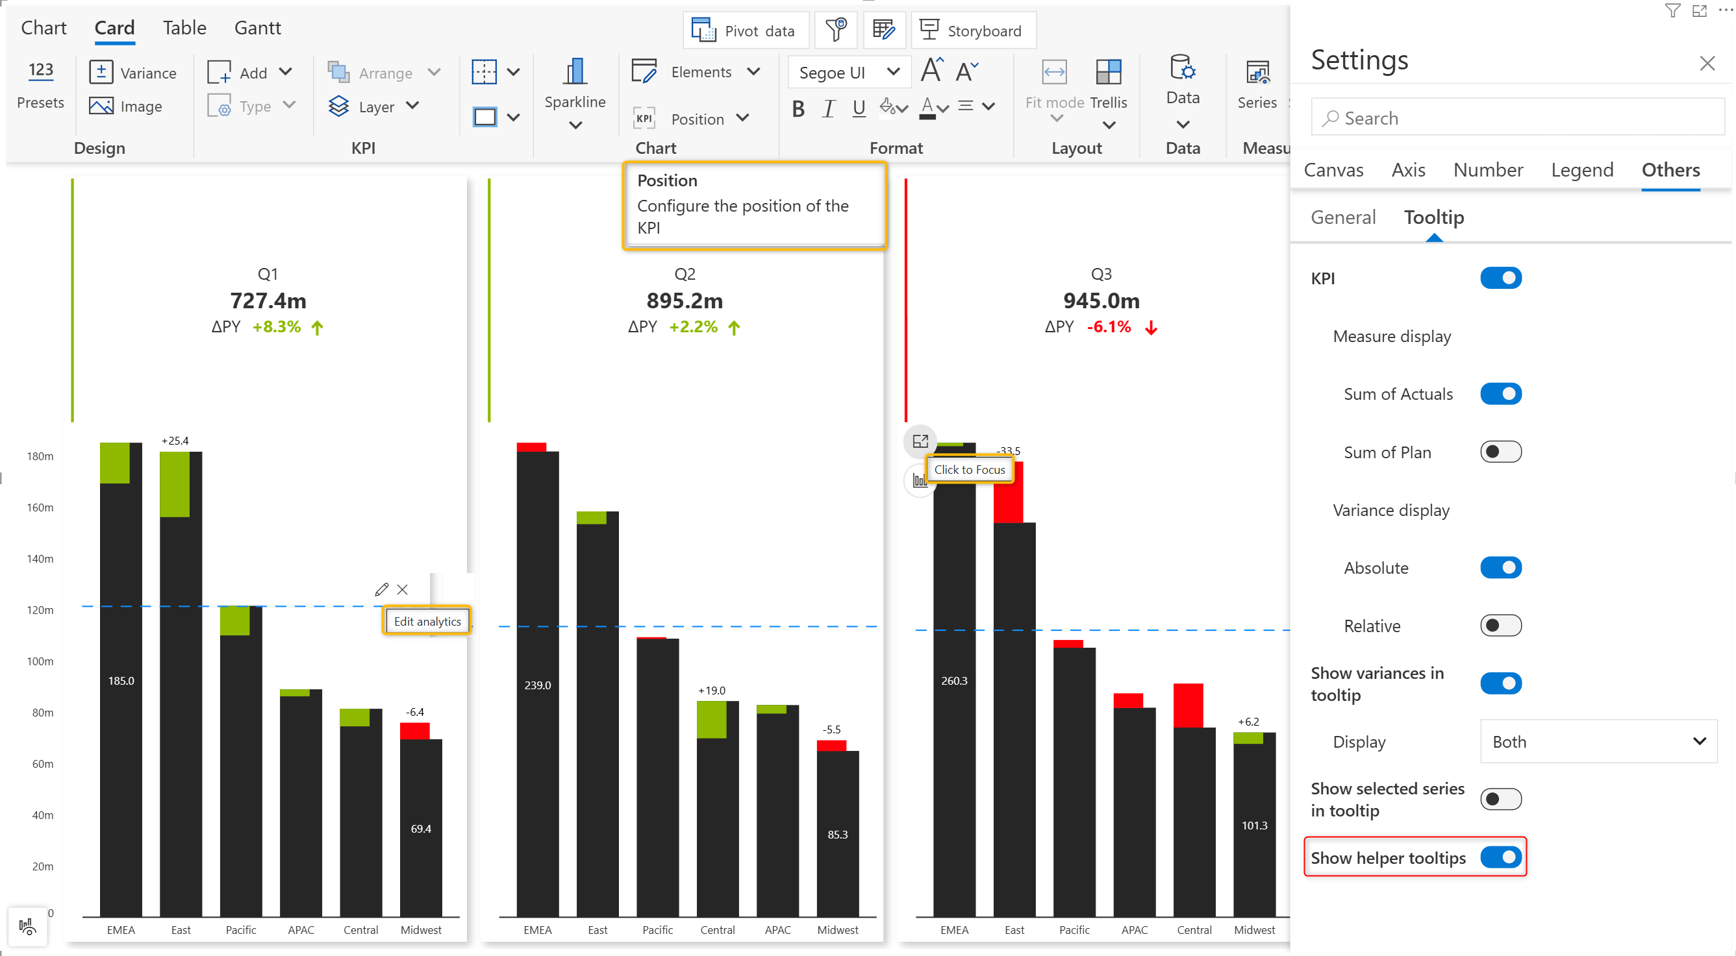Click the Underline formatting icon
Viewport: 1736px width, 956px height.
pos(859,108)
